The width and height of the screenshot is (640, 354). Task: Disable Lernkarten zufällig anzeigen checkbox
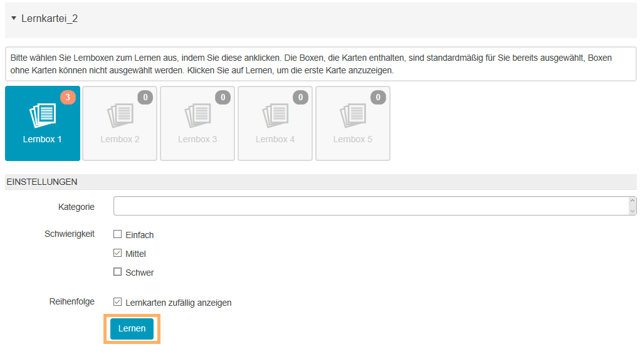pos(117,303)
